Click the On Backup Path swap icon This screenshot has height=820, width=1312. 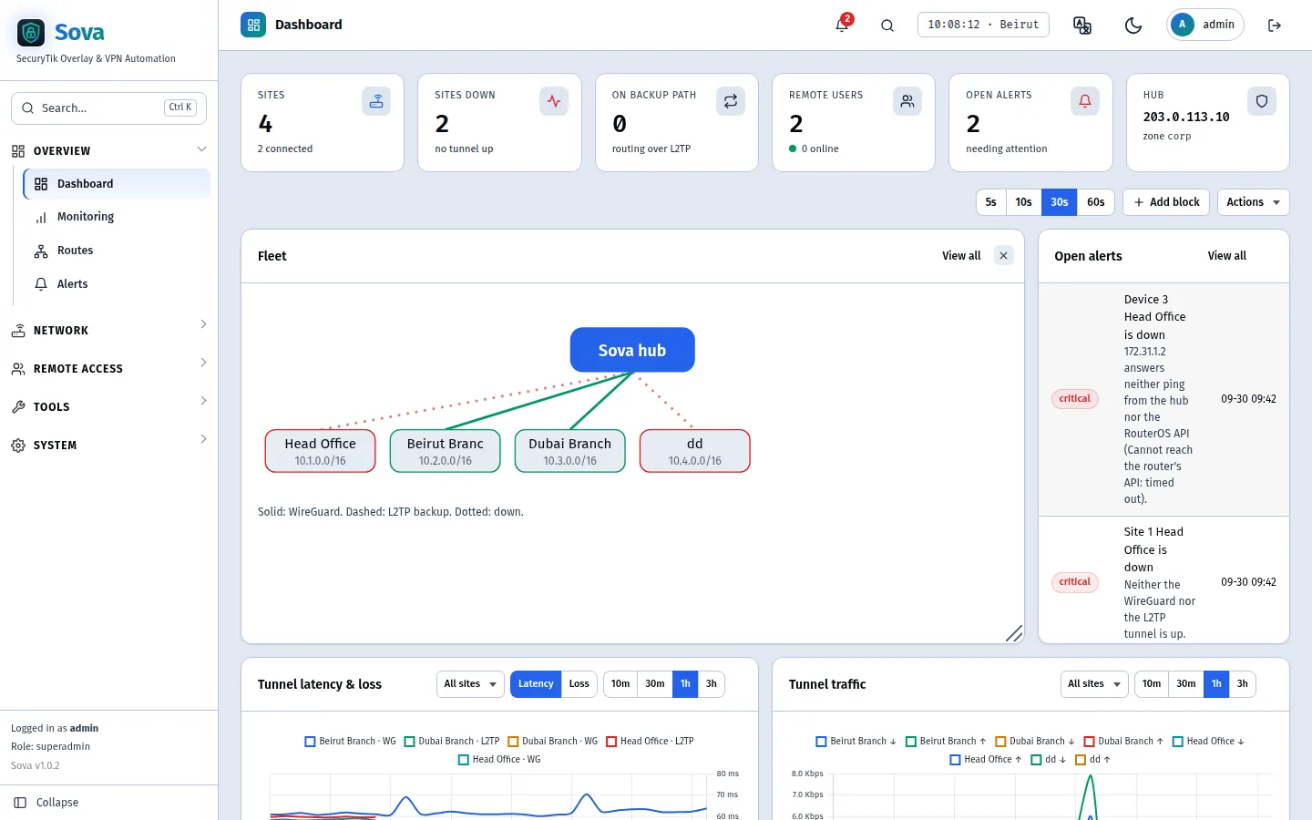pos(731,101)
